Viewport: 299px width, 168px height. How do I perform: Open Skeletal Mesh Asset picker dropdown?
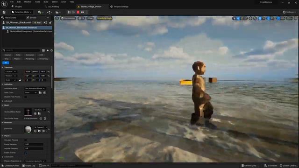(x=40, y=110)
